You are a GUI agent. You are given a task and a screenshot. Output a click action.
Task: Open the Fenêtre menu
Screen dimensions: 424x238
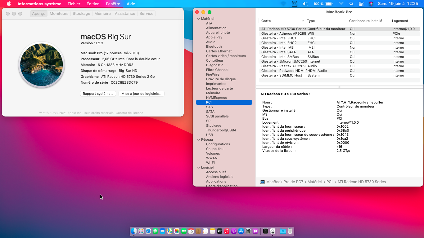(x=113, y=4)
